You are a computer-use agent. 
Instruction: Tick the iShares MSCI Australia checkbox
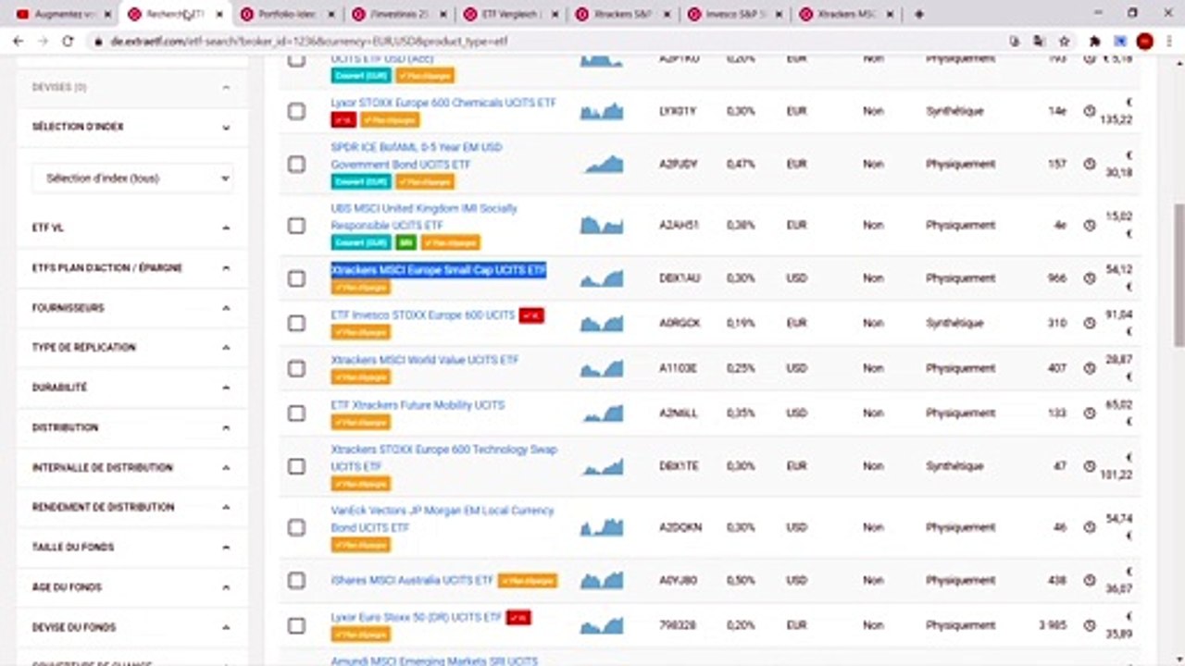pos(296,580)
